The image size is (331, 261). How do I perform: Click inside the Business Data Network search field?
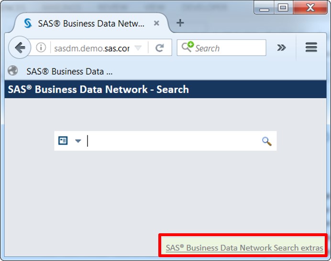point(172,141)
